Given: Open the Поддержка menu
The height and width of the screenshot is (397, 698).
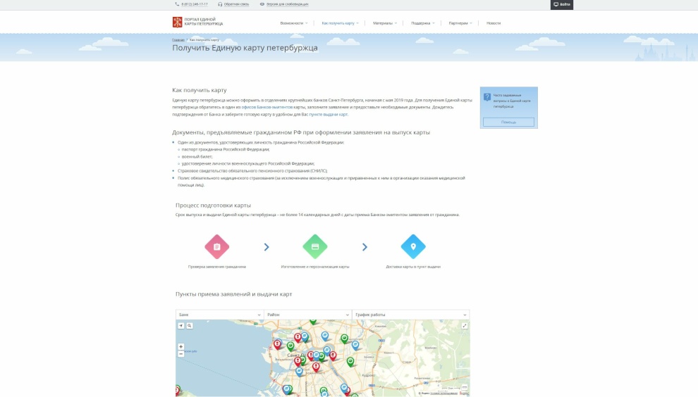Looking at the screenshot, I should tap(423, 23).
